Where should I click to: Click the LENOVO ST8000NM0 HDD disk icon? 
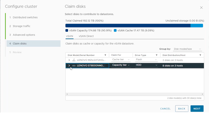pos(74,65)
